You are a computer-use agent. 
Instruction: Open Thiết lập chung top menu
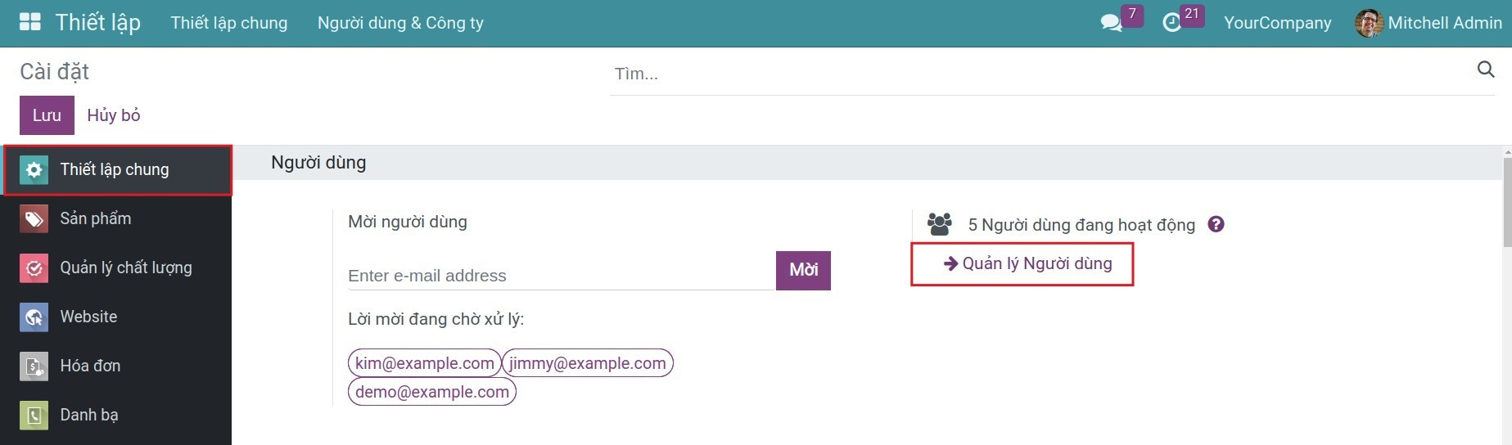pyautogui.click(x=229, y=23)
